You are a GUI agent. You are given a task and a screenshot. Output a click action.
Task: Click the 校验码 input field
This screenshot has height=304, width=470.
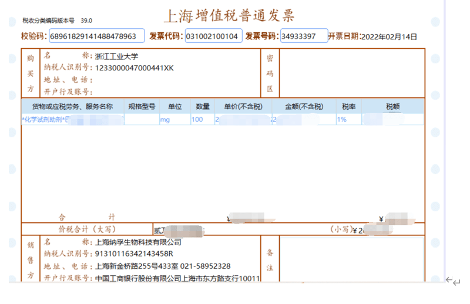[x=97, y=36]
